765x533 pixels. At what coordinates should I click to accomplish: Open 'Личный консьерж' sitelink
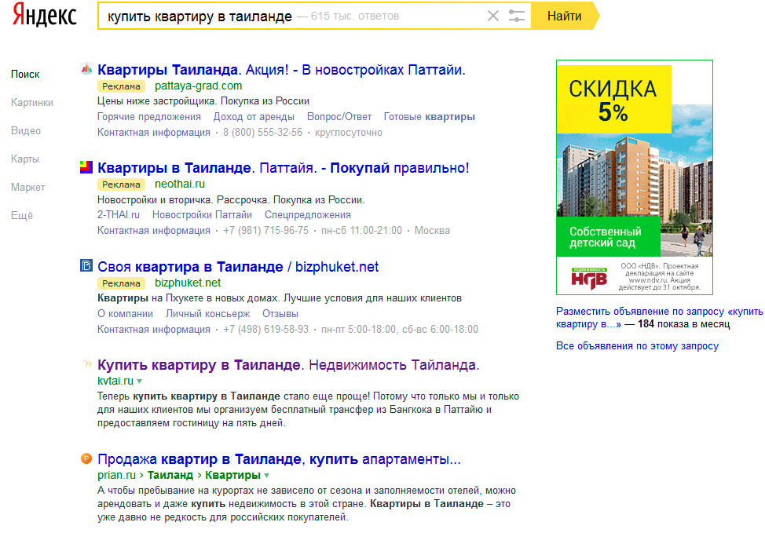tap(208, 313)
